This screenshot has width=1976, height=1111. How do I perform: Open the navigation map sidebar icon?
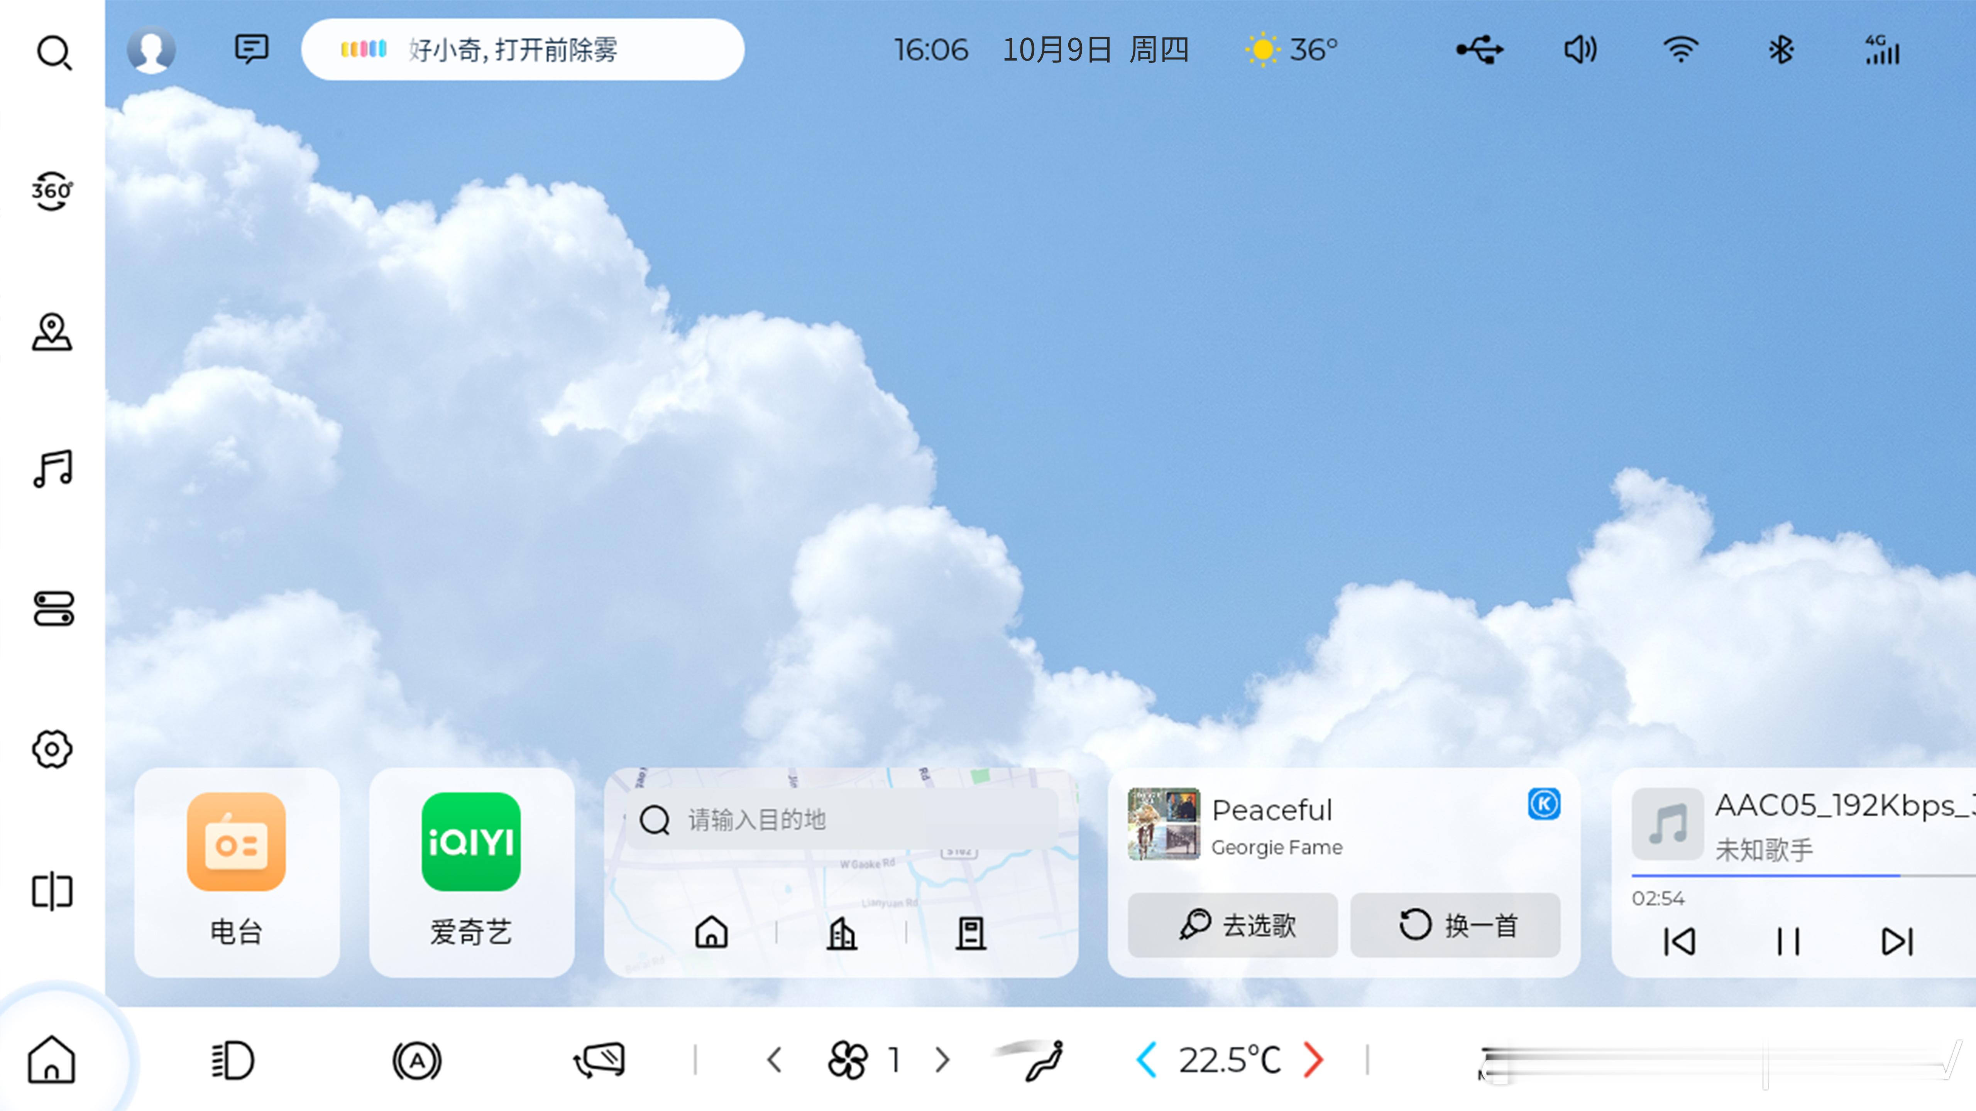(x=52, y=332)
